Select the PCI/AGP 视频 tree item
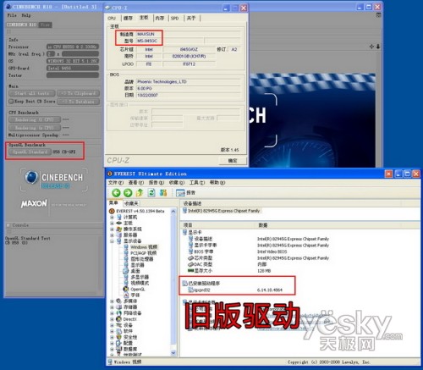The image size is (423, 370). point(143,253)
